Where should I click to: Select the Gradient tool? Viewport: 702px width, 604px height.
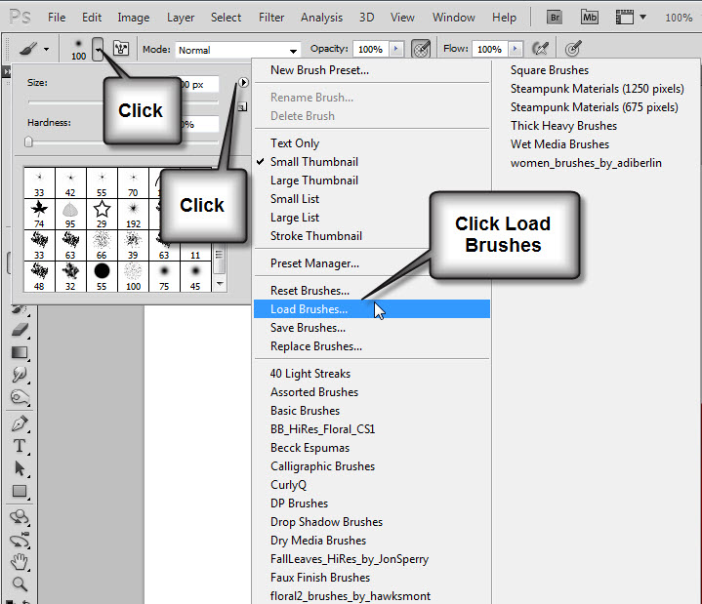(x=20, y=352)
